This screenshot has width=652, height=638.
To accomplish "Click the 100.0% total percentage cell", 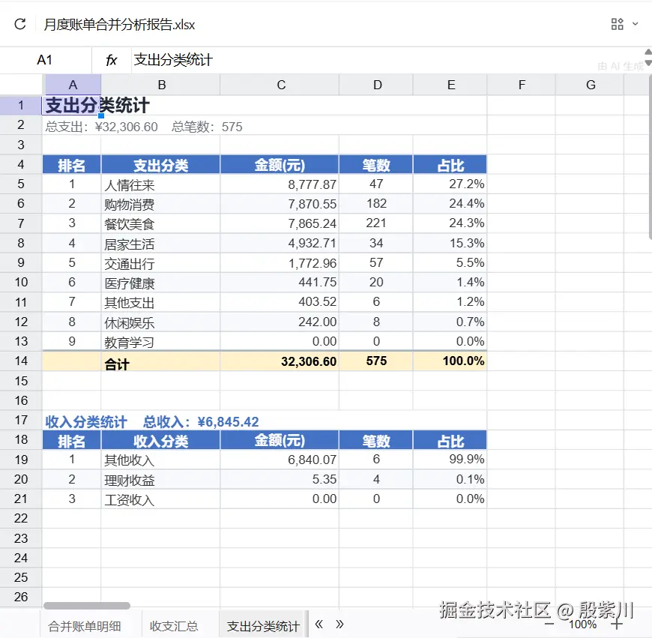I will (450, 361).
